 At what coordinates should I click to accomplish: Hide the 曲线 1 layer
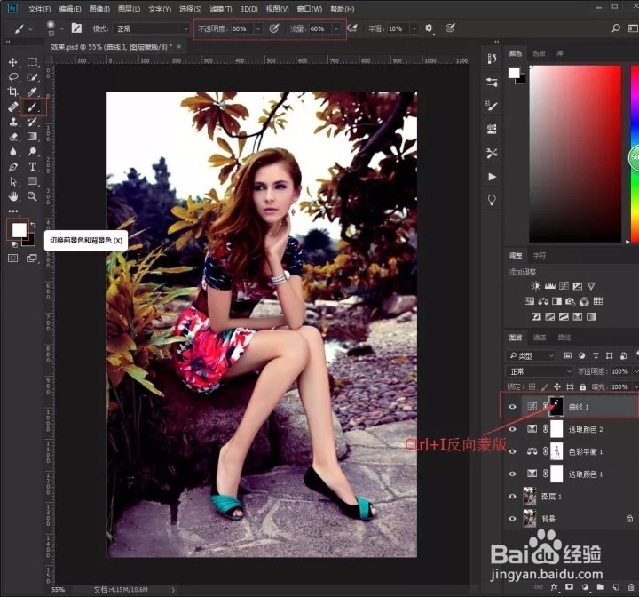(512, 407)
